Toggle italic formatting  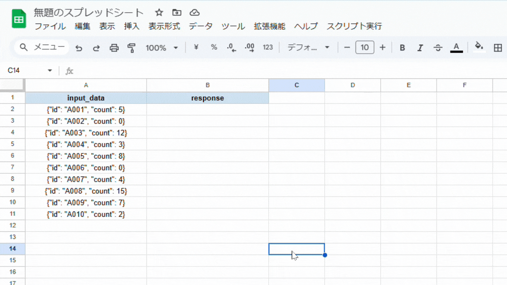coord(420,47)
